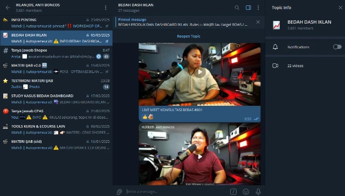345x196 pixels.
Task: Open STUDY KASUS BEDAH DASHBOARD topic
Action: click(56, 99)
